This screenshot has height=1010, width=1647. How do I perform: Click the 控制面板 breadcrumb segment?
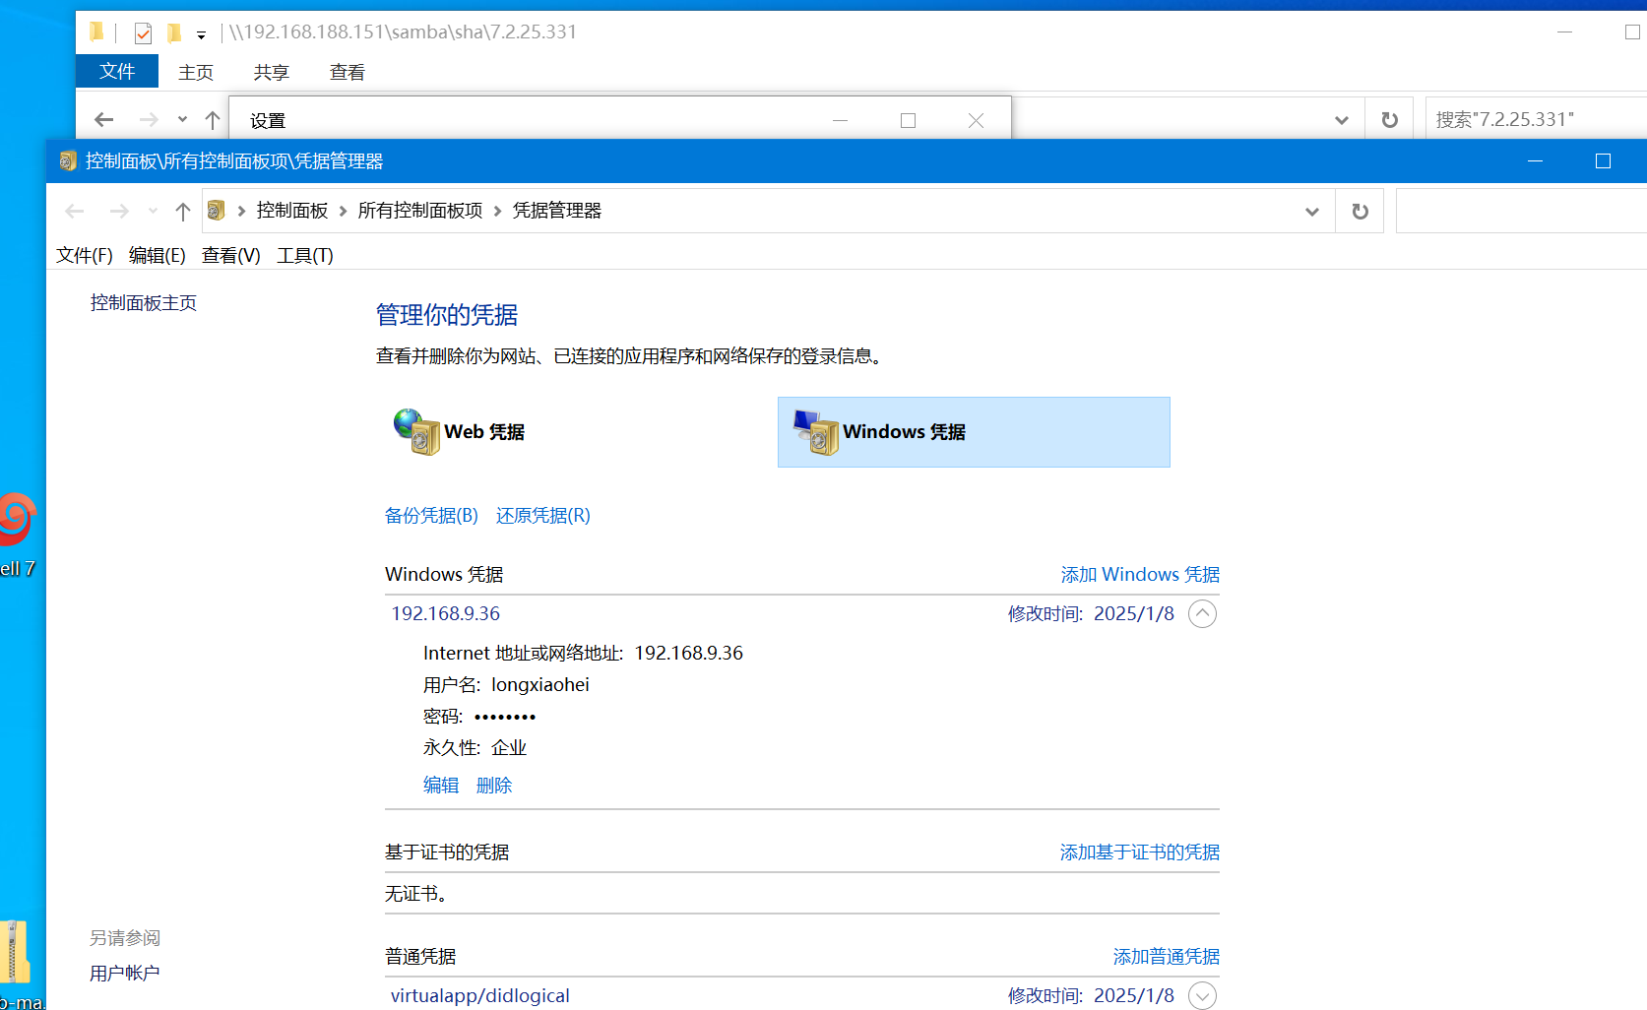pos(292,211)
